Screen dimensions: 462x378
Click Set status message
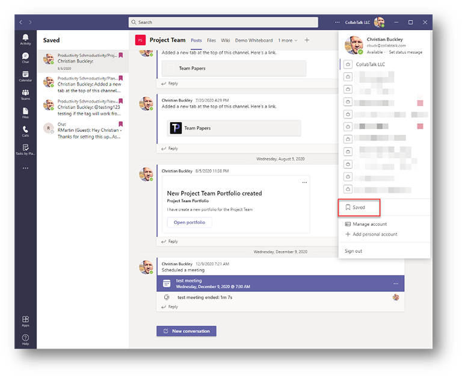click(x=405, y=52)
